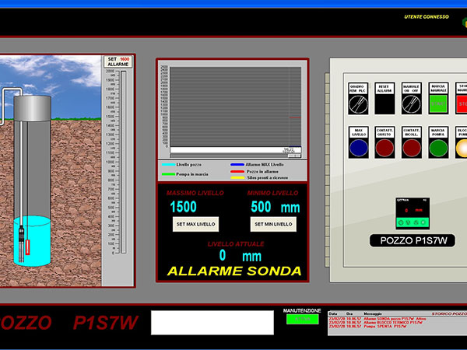Viewport: 467px width, 350px height.
Task: Click the submersible pump in the well
Action: click(x=22, y=236)
